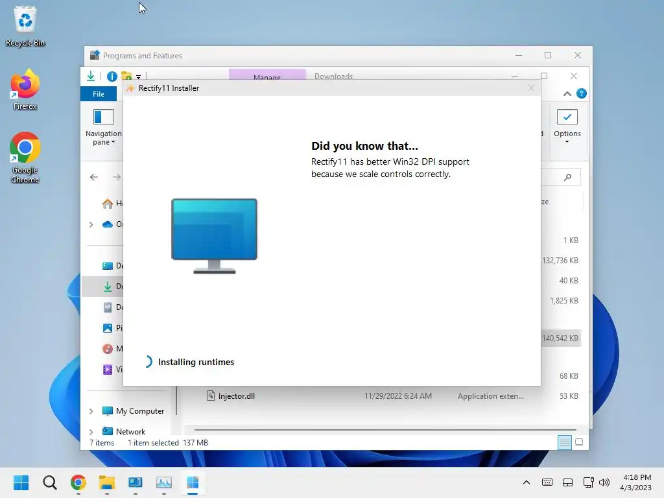Switch to Control Panel in the taskbar
Screen dimensions: 664x498
click(136, 482)
